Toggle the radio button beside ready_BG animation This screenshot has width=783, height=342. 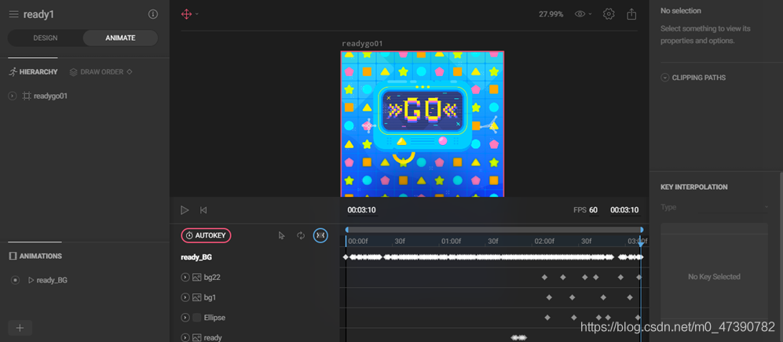click(x=15, y=280)
